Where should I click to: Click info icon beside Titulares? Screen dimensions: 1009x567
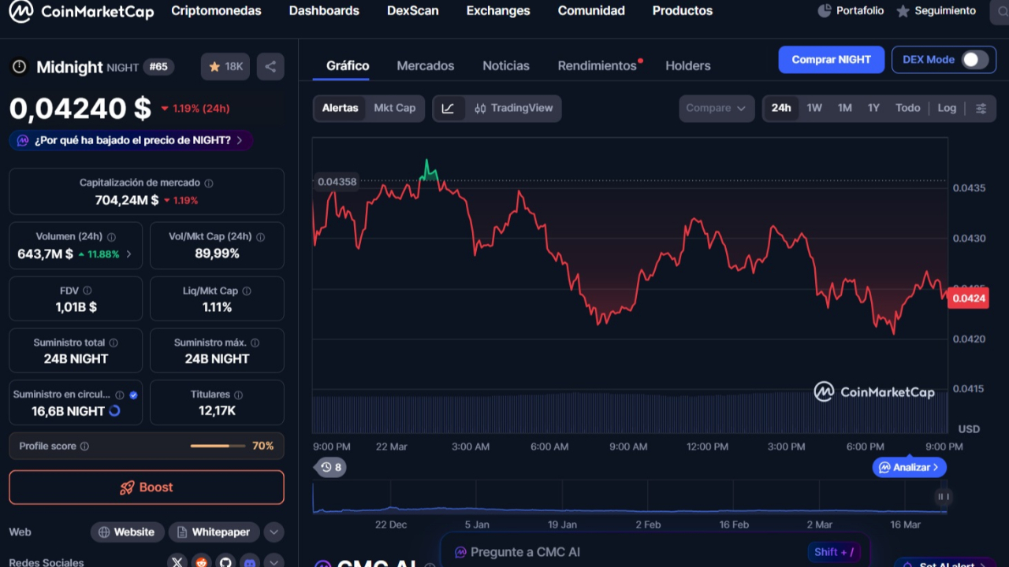(238, 395)
